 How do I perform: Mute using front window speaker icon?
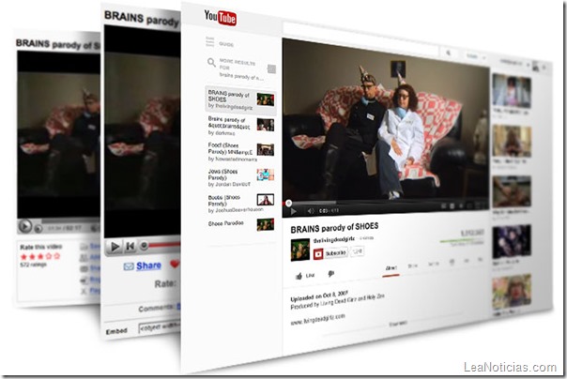pyautogui.click(x=311, y=211)
